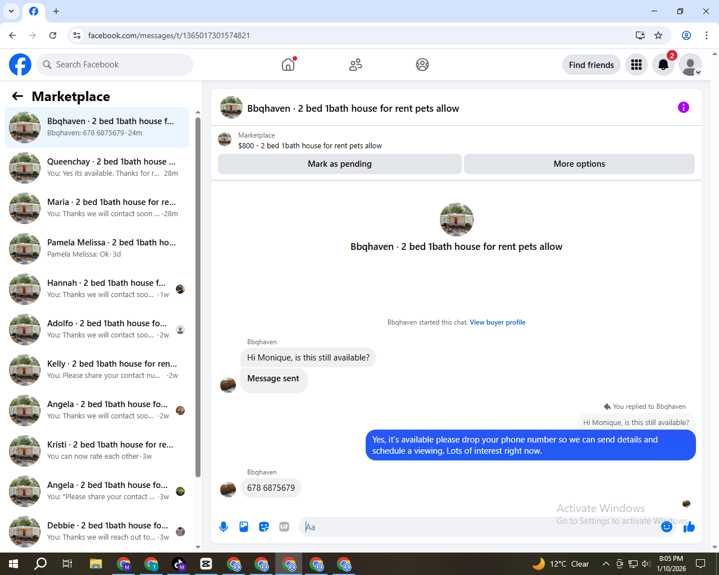Click the Facebook browser tab
The width and height of the screenshot is (719, 575).
click(x=34, y=11)
